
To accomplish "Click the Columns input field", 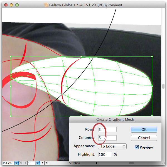I will pos(107,138).
